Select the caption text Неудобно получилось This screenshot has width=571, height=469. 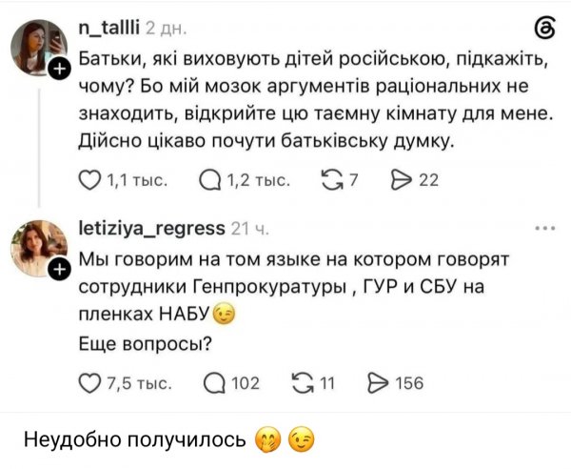(x=135, y=439)
